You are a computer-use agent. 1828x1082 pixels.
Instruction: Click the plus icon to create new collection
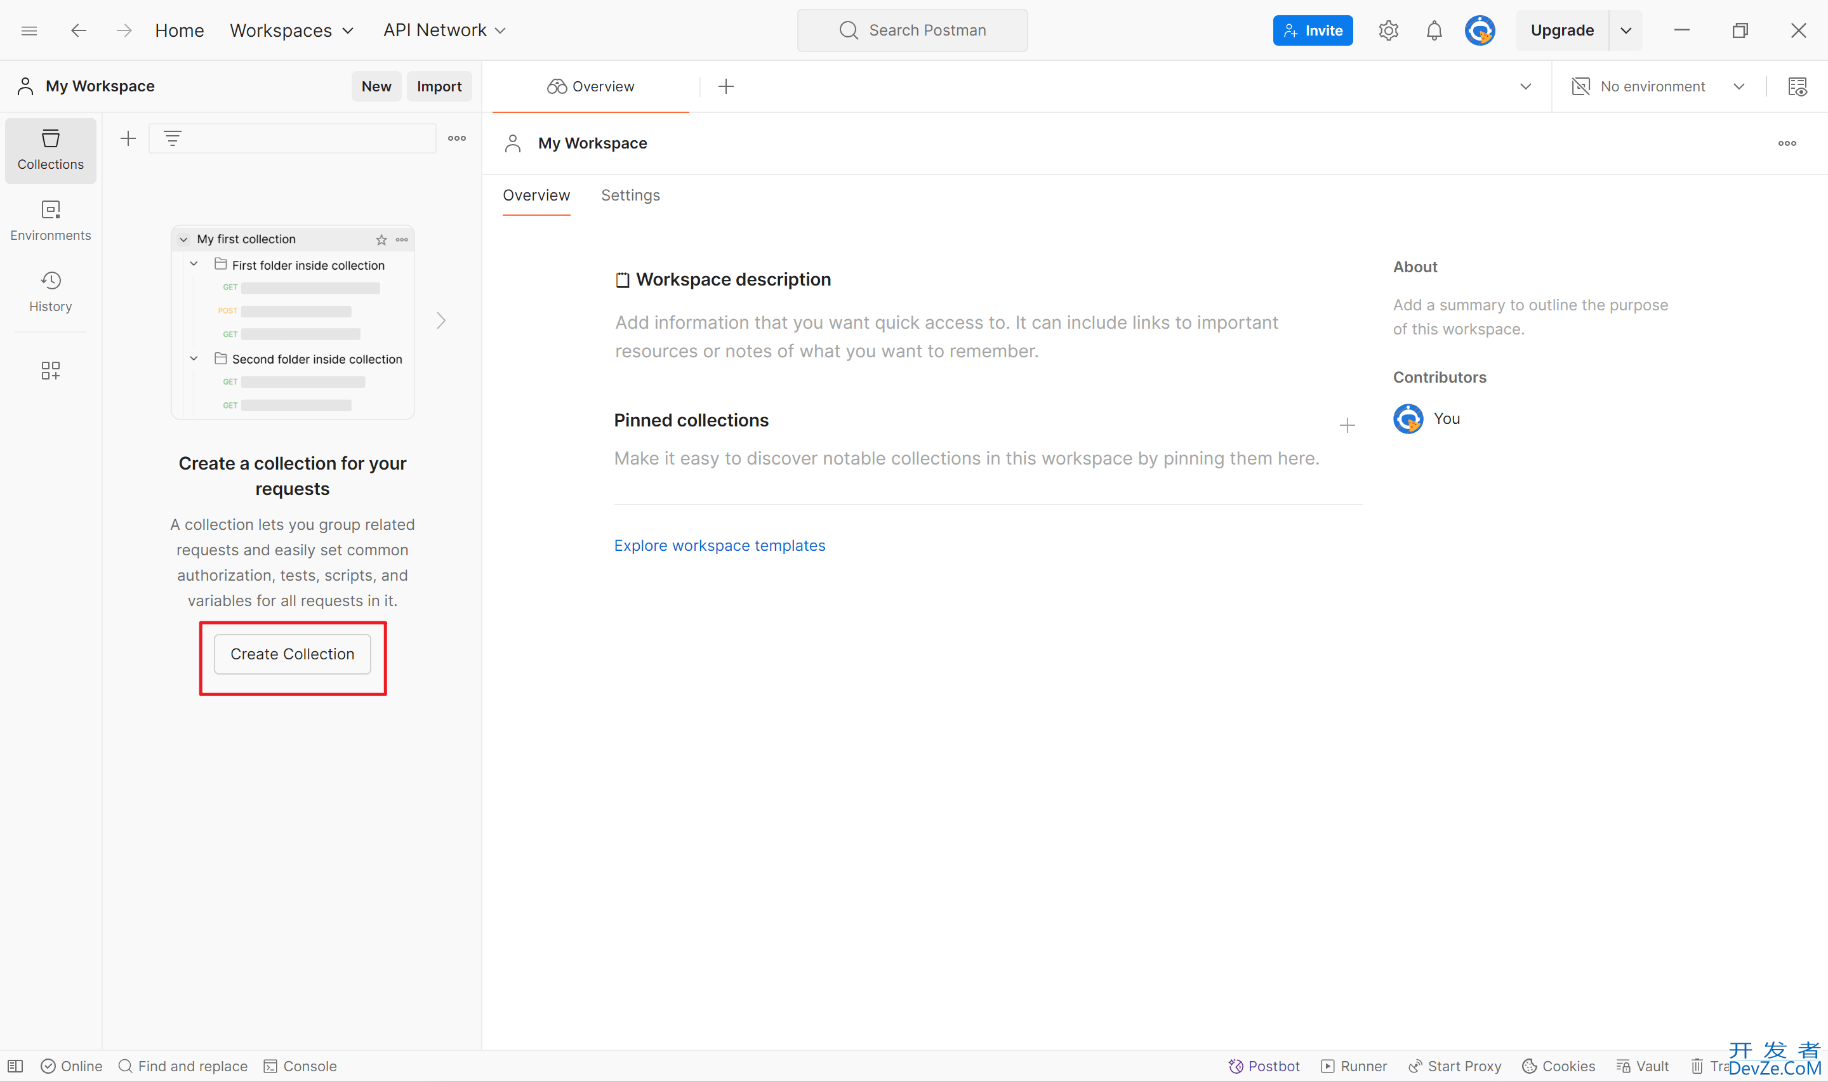click(128, 138)
